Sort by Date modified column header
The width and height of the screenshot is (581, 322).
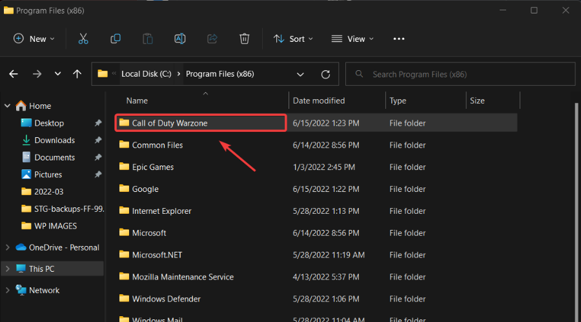point(319,100)
